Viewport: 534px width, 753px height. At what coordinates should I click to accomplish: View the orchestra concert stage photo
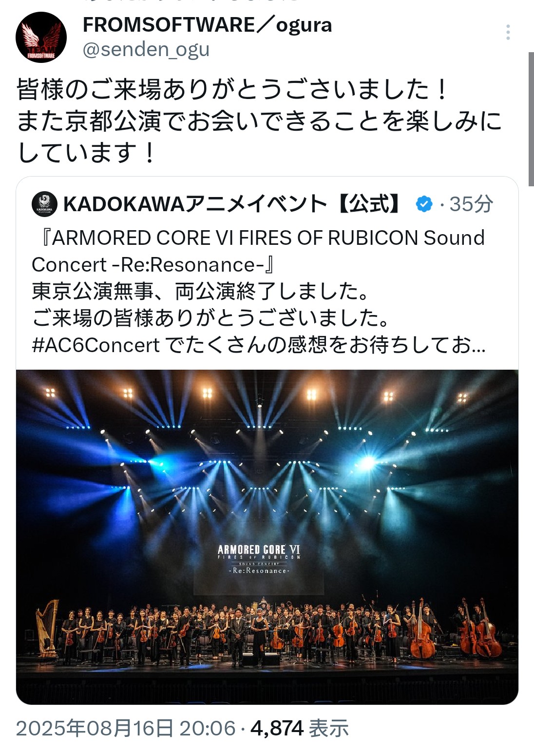tap(267, 537)
